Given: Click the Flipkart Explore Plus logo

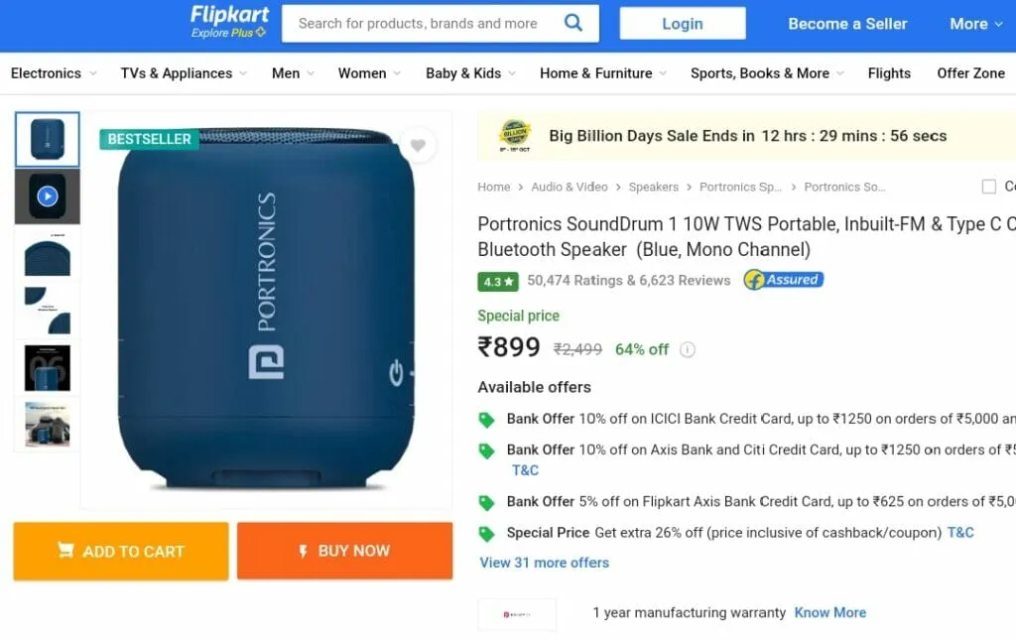Looking at the screenshot, I should (229, 22).
